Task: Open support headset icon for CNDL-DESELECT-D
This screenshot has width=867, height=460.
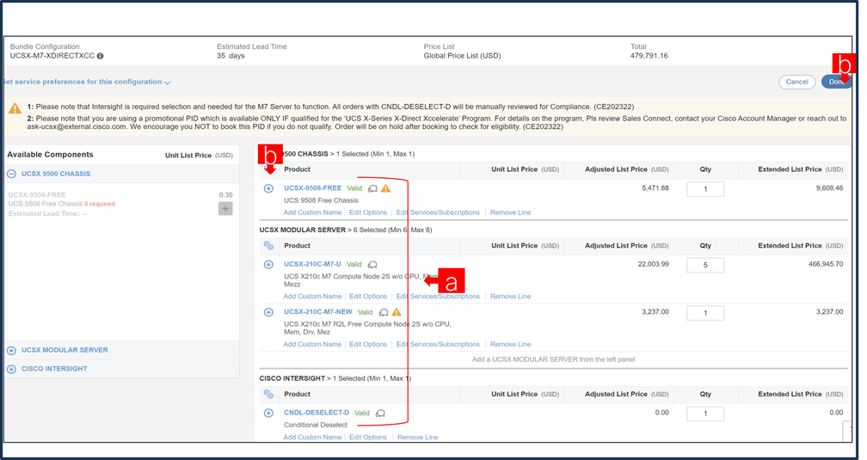Action: tap(380, 413)
